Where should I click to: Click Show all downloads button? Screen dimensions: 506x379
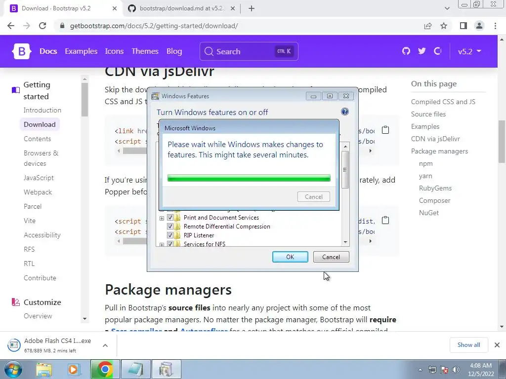point(468,345)
